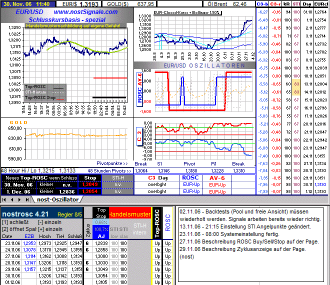
Task: Select the lower Break pivot value 1,3064
Action: [141, 170]
